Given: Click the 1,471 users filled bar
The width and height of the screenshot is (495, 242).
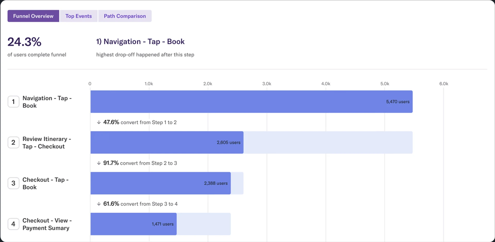Looking at the screenshot, I should click(133, 224).
